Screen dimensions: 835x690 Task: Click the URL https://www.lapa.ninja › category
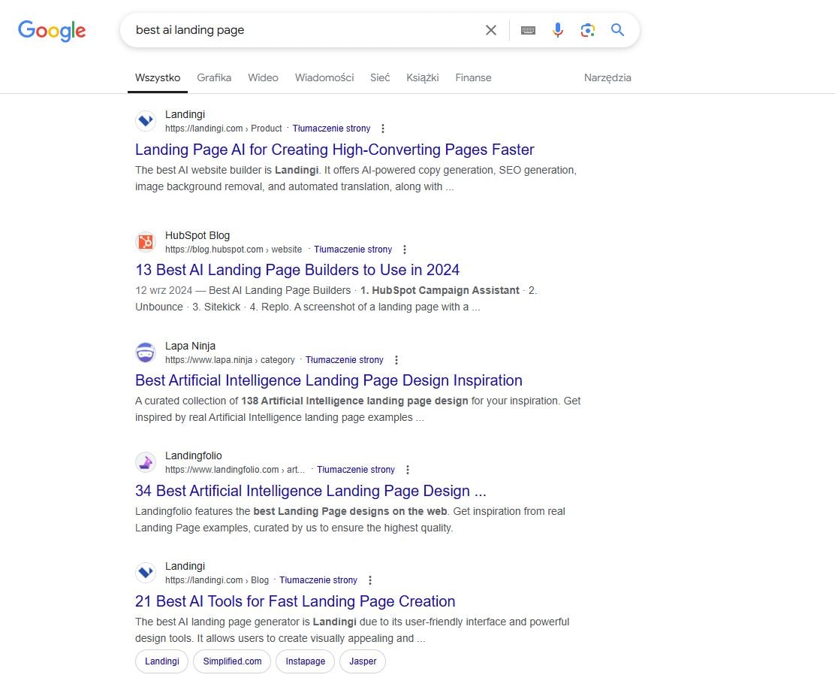230,360
